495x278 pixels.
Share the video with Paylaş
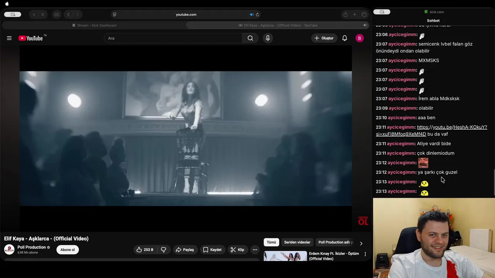[x=185, y=250]
